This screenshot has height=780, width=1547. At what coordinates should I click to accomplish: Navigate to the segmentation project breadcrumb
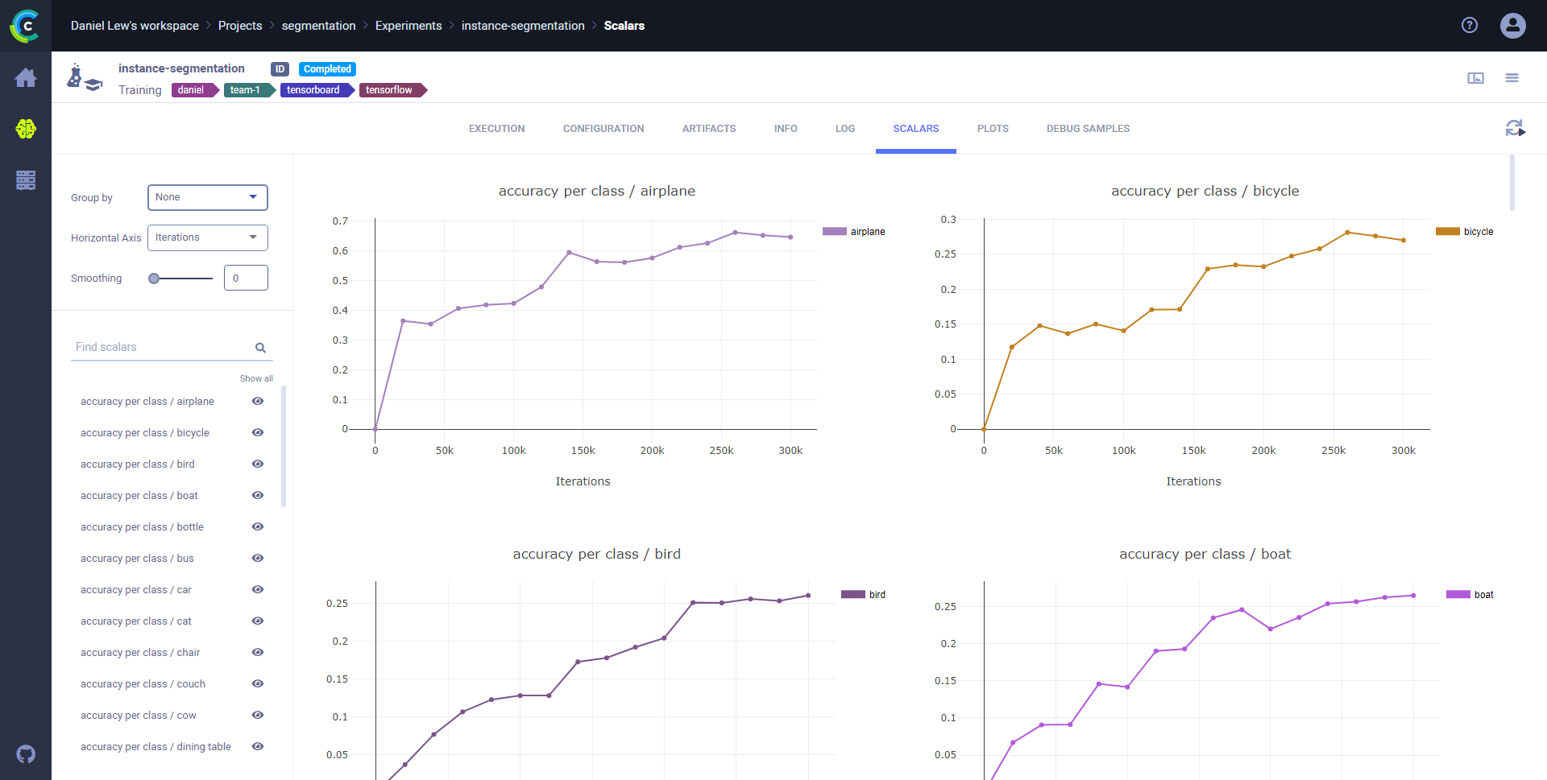coord(318,25)
